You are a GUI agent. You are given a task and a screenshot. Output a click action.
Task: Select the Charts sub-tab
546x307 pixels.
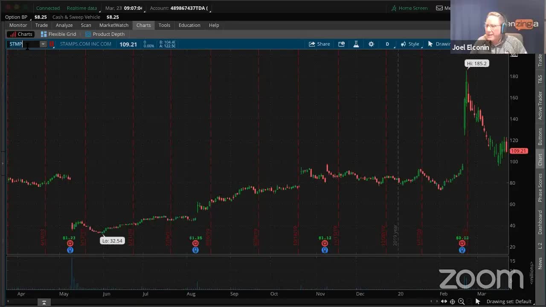coord(21,34)
